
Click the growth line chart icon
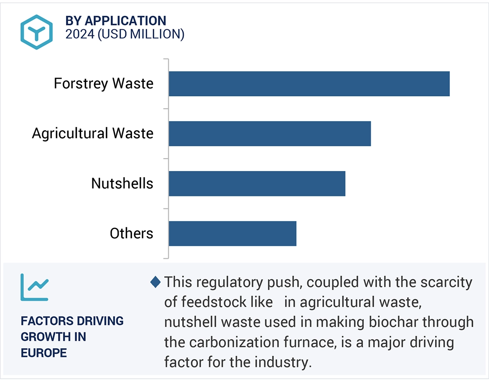tap(35, 287)
